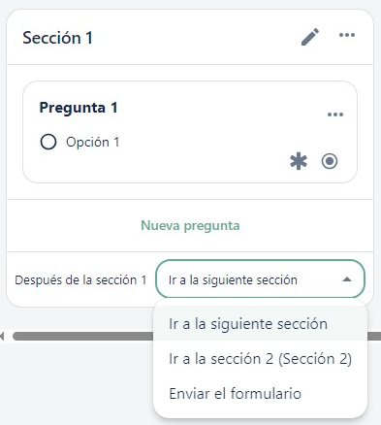Click the Pregunta 1 title

coord(79,108)
